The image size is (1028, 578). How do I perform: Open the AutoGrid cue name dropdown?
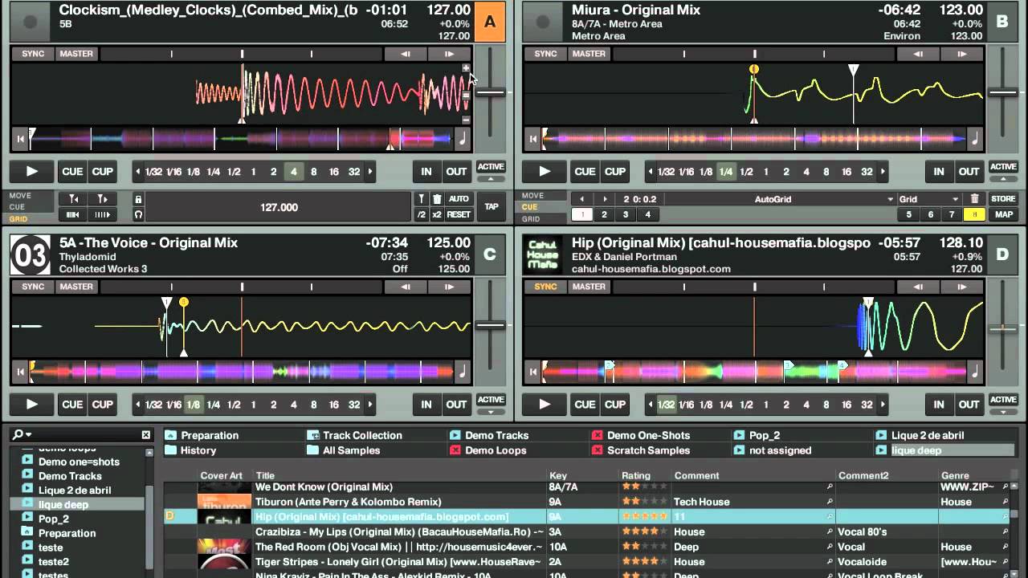[x=890, y=199]
